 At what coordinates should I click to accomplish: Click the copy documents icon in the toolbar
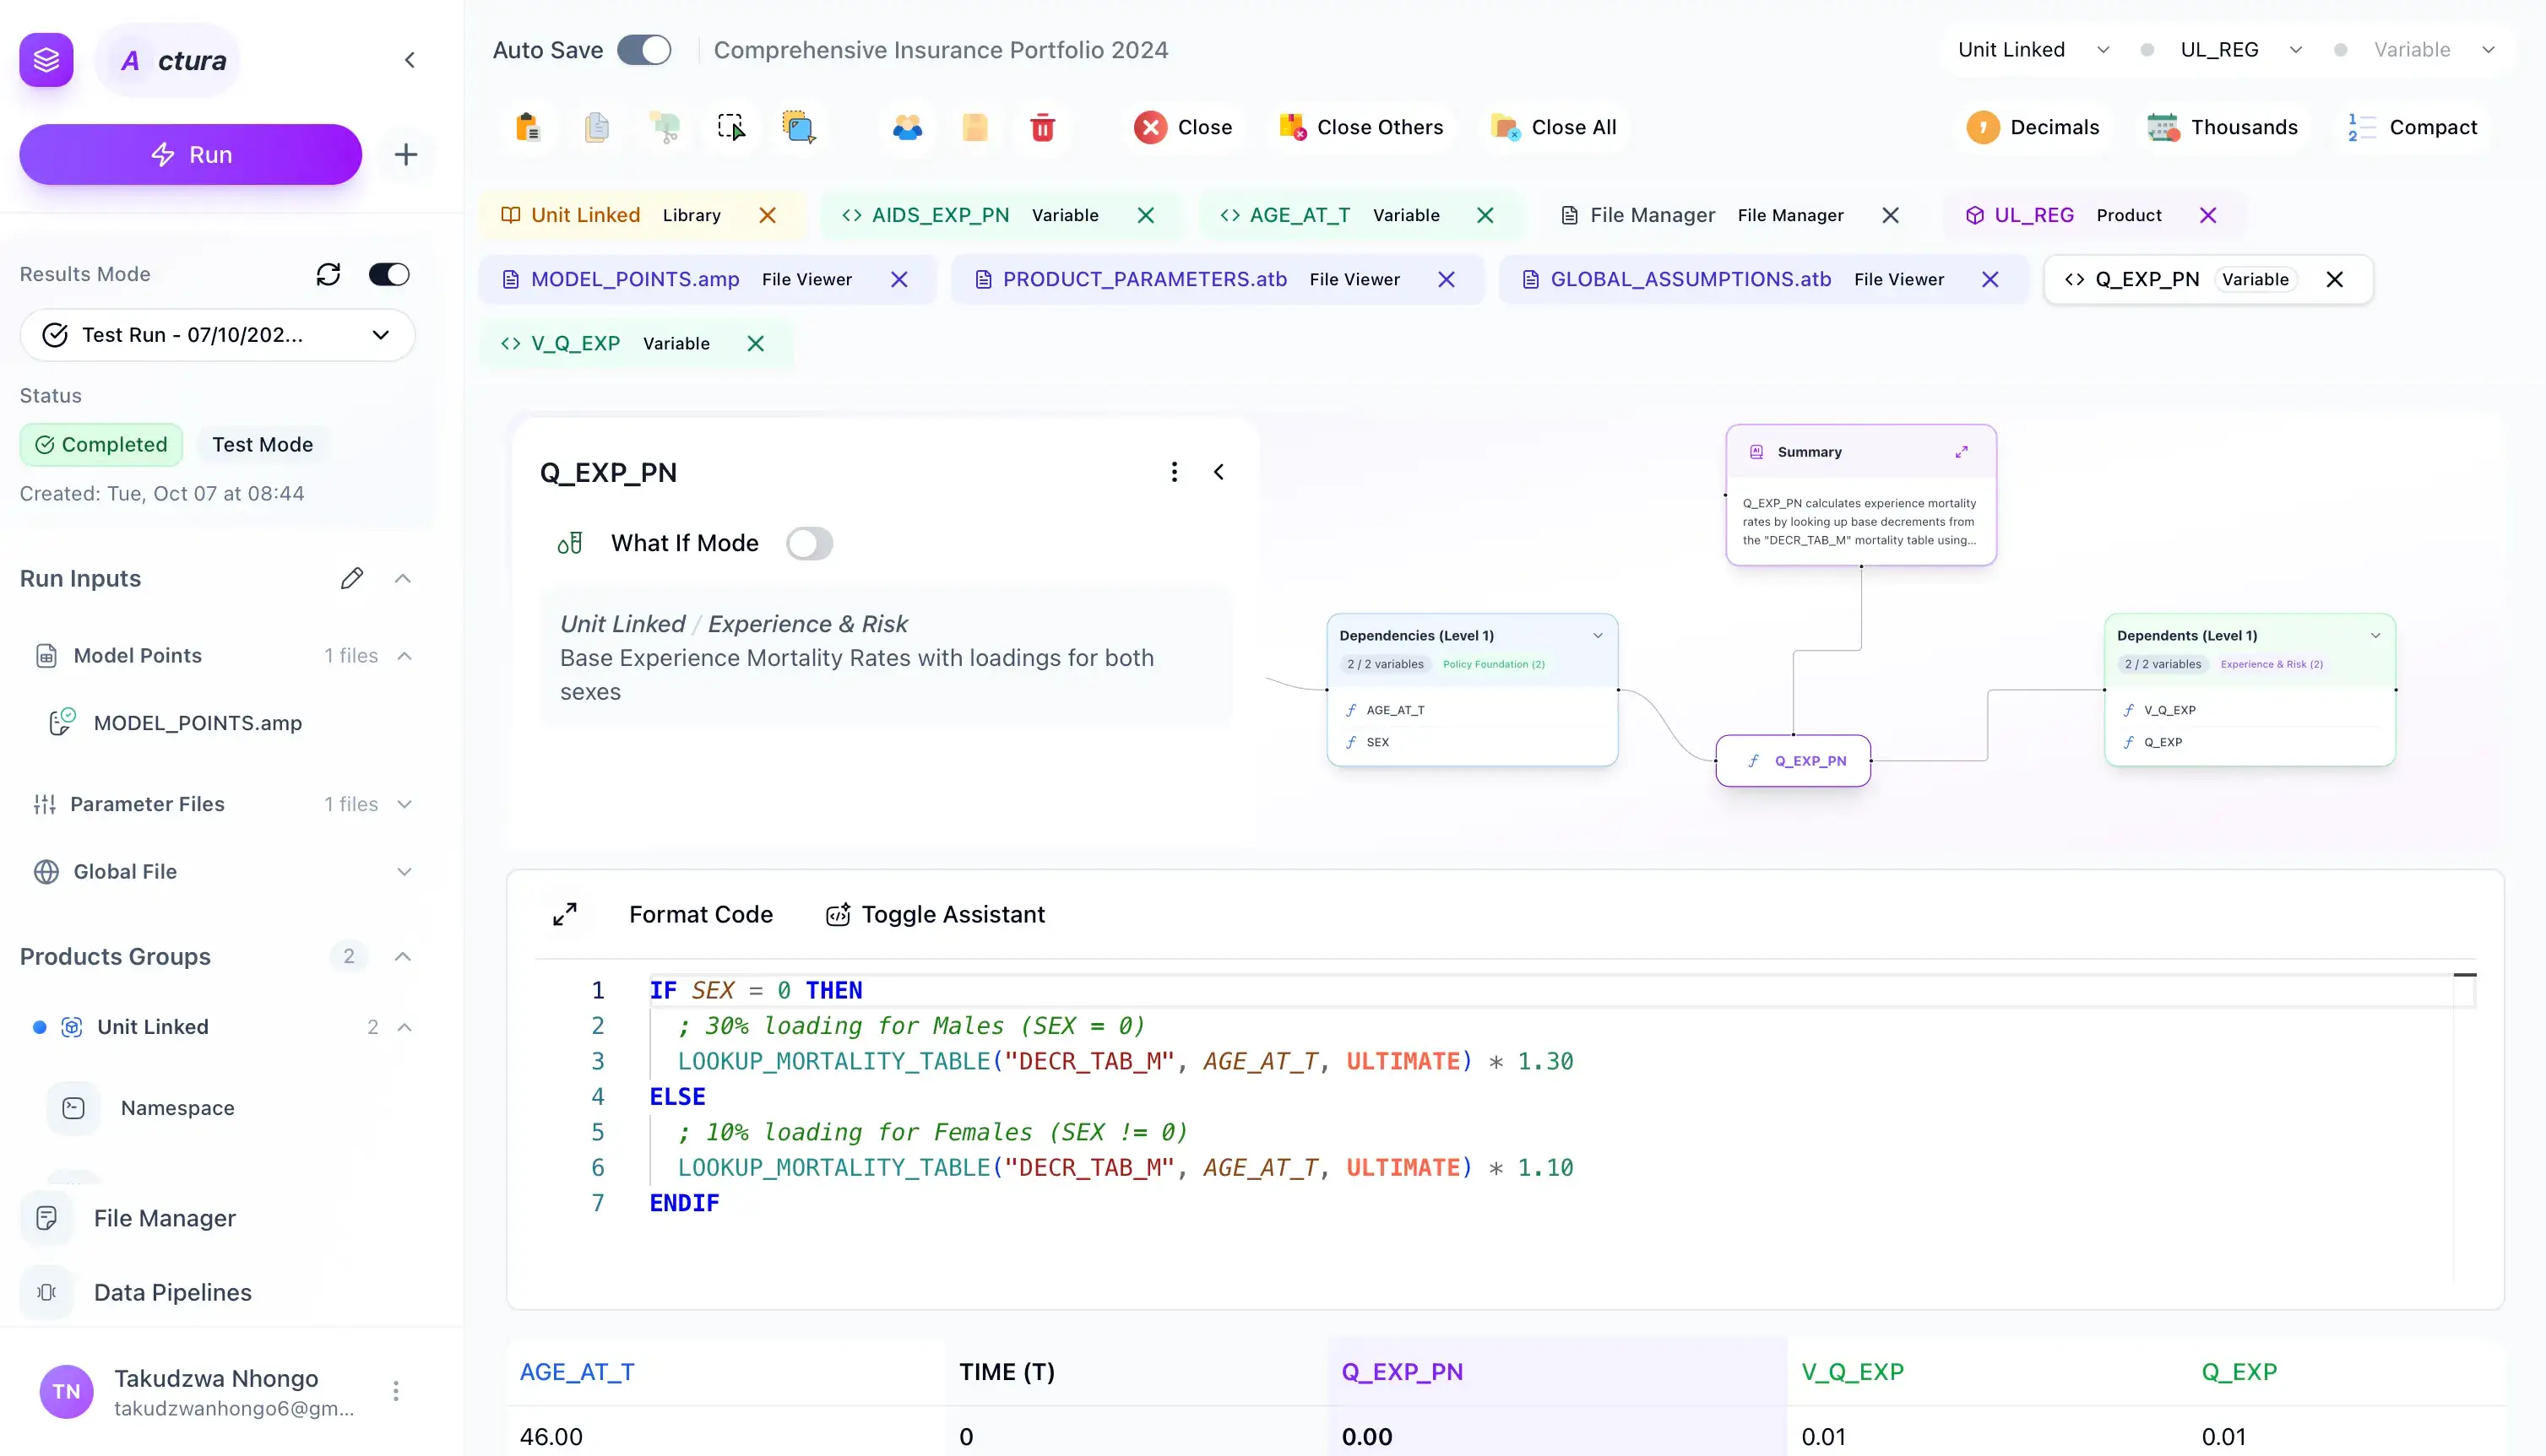pos(596,127)
